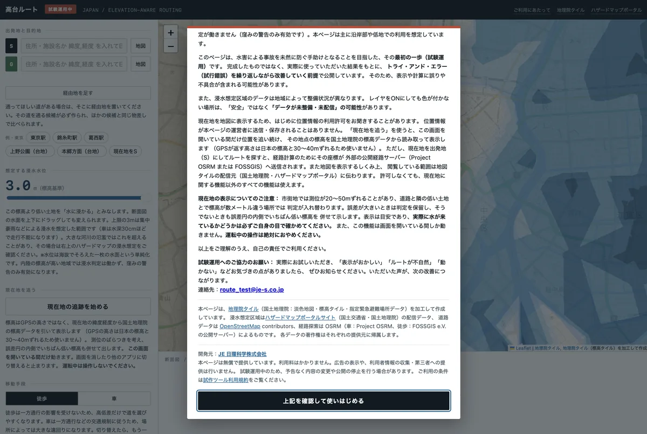Select the 東京駅 example chip
Viewport: 647px width, 434px height.
coord(38,137)
